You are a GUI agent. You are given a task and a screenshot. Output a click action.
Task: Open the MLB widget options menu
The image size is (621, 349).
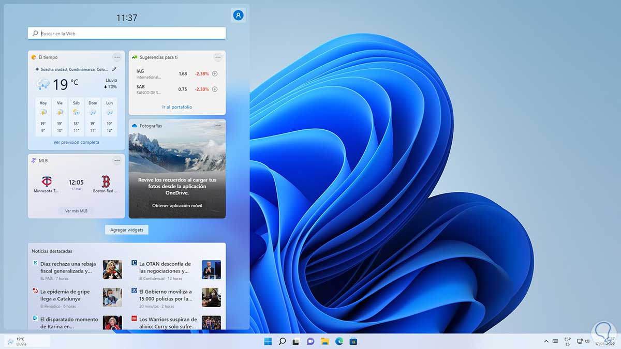click(117, 161)
